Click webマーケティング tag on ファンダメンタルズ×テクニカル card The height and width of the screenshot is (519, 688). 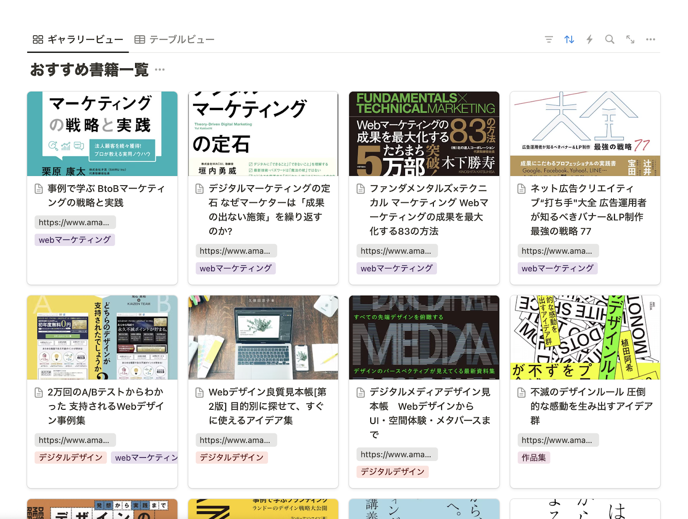pyautogui.click(x=396, y=268)
